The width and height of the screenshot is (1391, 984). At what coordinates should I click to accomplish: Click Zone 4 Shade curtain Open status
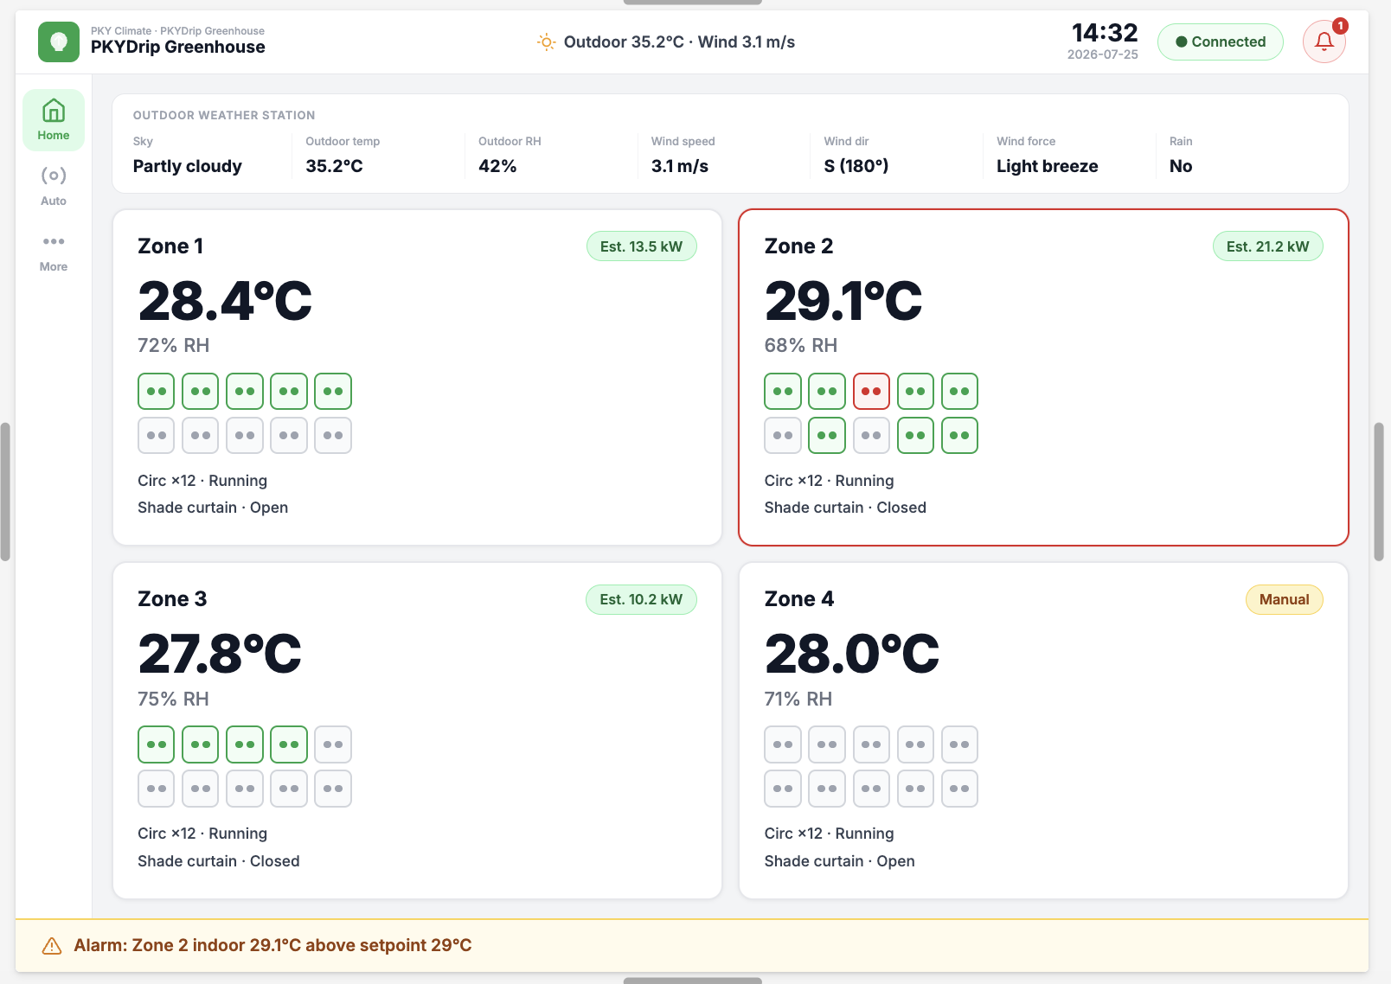(x=839, y=861)
